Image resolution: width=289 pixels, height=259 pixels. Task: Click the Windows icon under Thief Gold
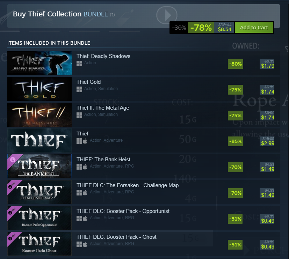tap(79, 89)
